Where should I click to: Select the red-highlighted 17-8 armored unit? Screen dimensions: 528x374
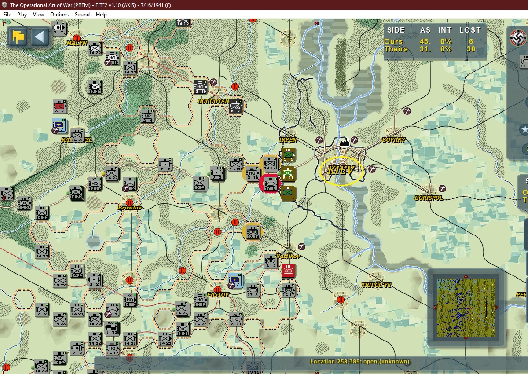point(270,183)
